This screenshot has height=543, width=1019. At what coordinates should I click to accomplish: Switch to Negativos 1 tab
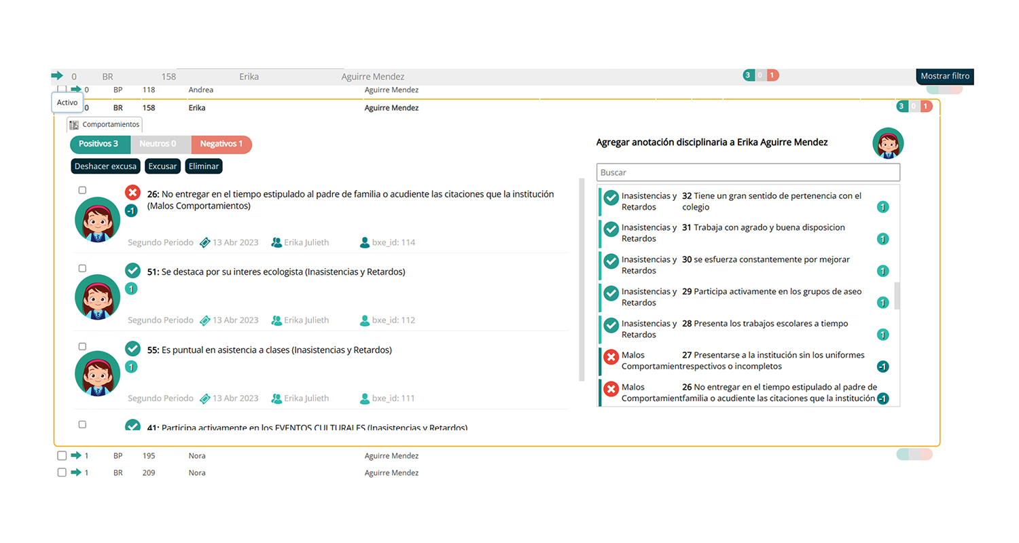coord(221,144)
